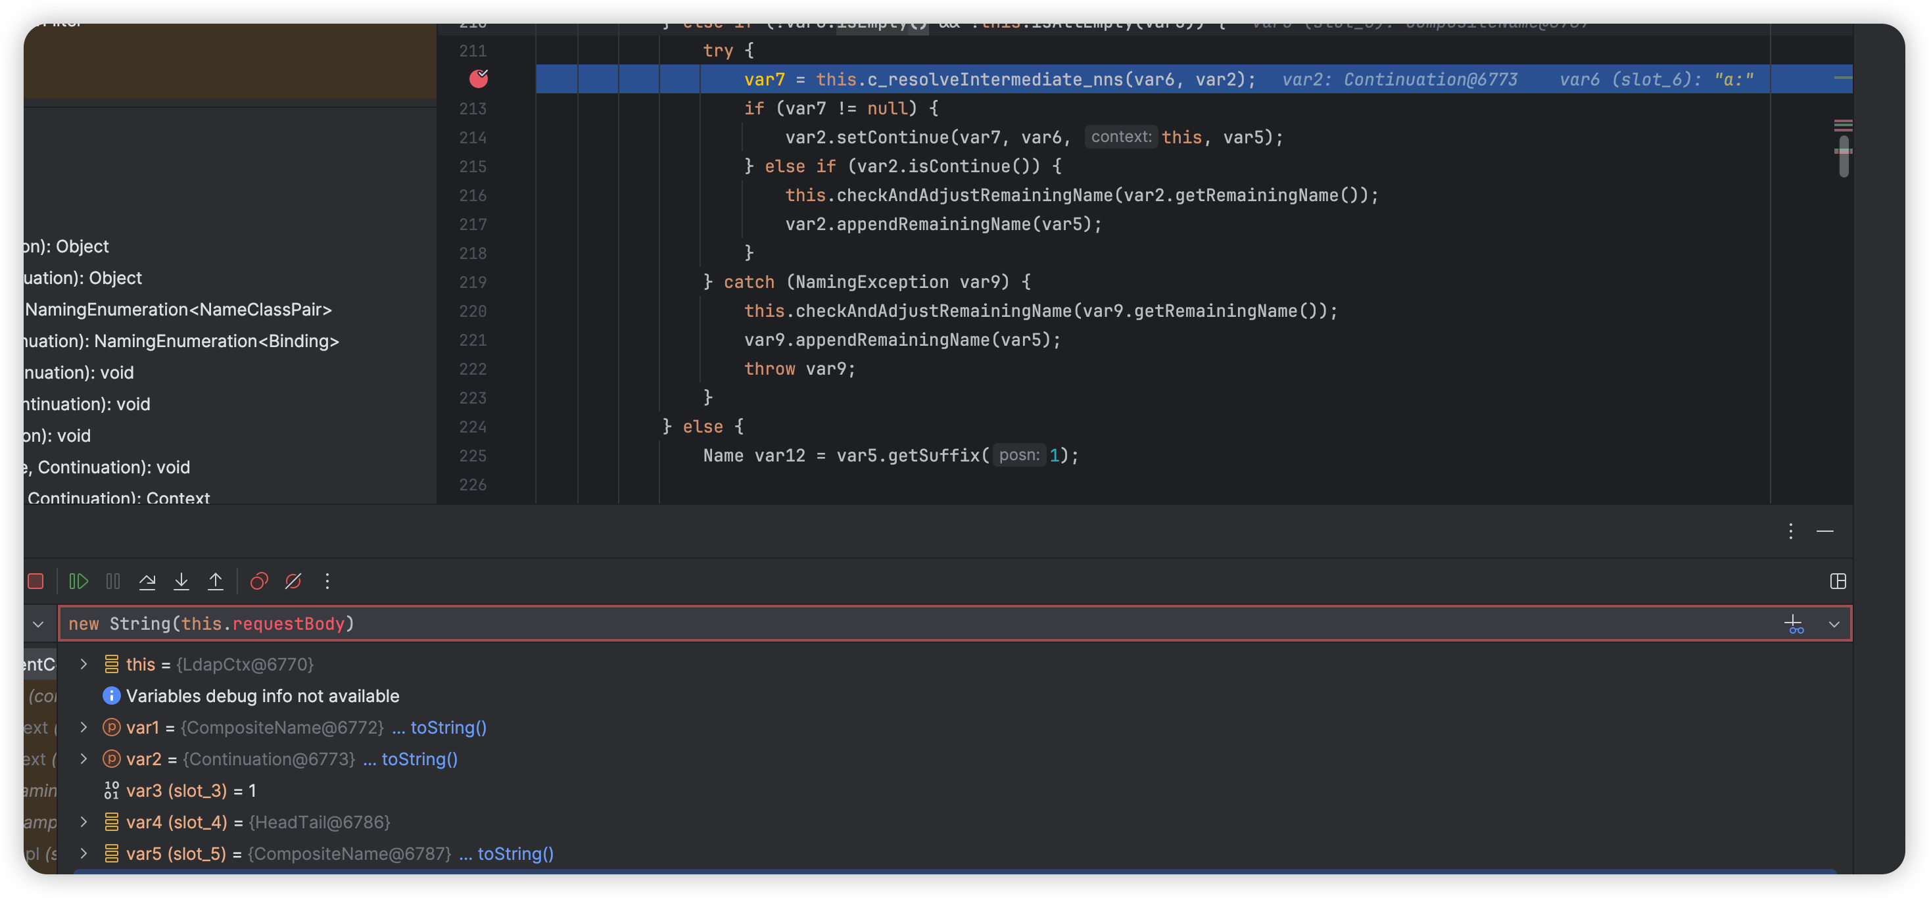Click line number 213 in gutter
This screenshot has height=898, width=1929.
pyautogui.click(x=473, y=108)
